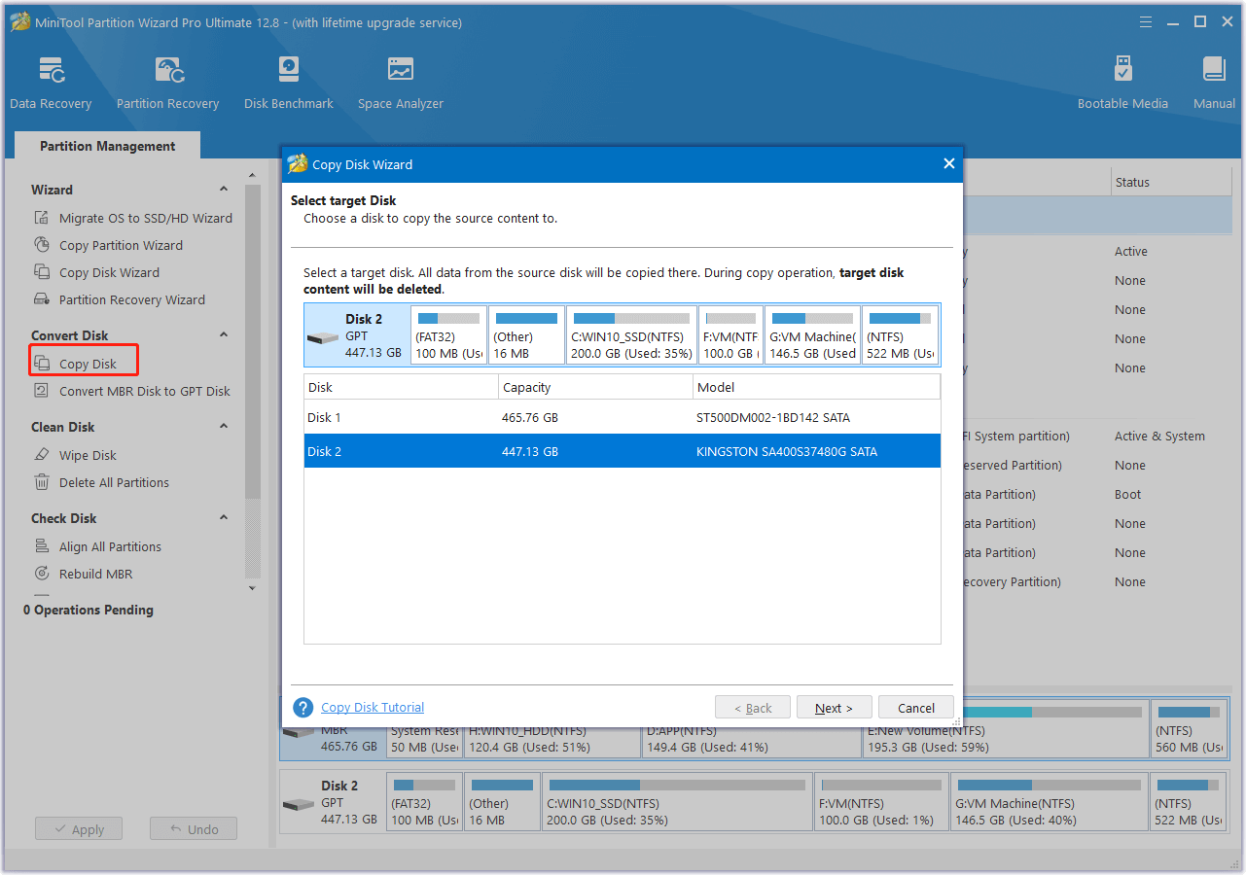
Task: Click the Undo button
Action: (x=194, y=829)
